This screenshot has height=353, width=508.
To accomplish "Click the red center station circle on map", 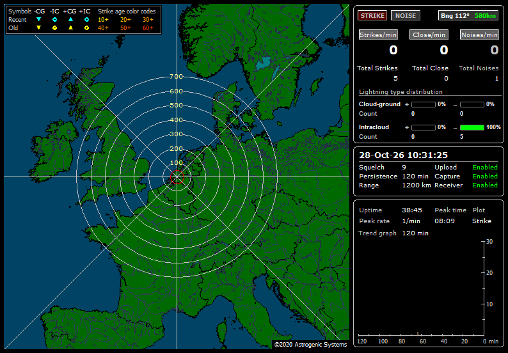I will [x=177, y=177].
